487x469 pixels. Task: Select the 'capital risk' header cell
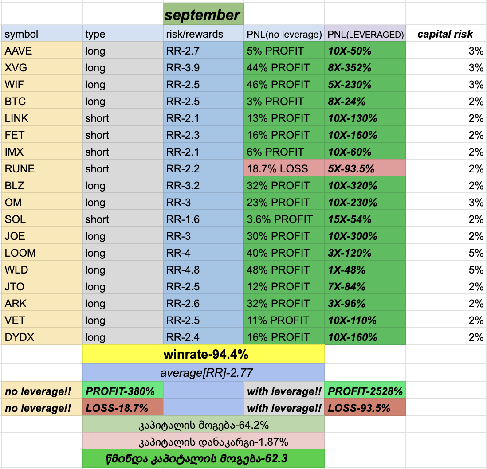[446, 34]
